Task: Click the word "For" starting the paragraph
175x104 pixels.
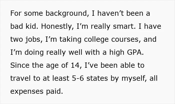Action: [16, 13]
